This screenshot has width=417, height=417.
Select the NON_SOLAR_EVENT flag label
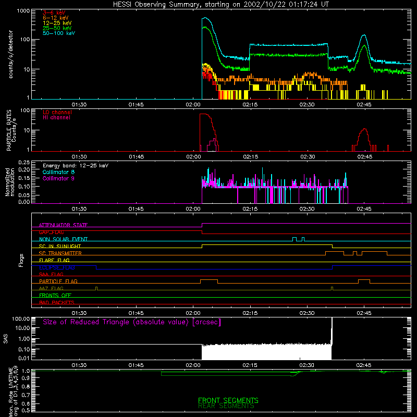coord(63,239)
